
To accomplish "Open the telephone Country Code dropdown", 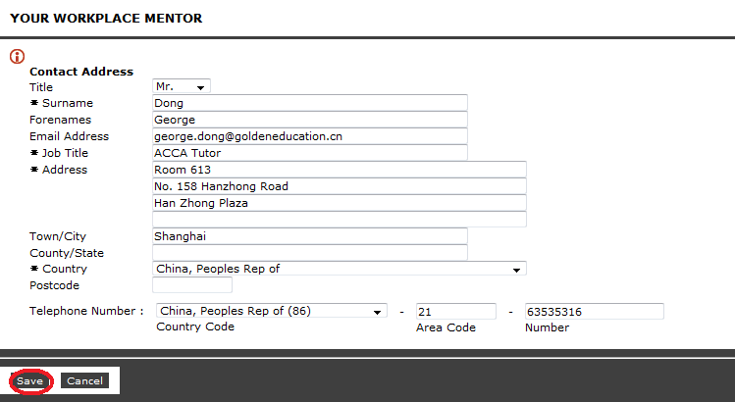I will (x=272, y=311).
